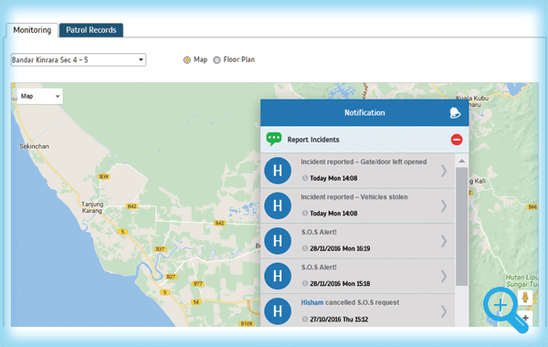Click the Street View pegman icon

pyautogui.click(x=525, y=298)
